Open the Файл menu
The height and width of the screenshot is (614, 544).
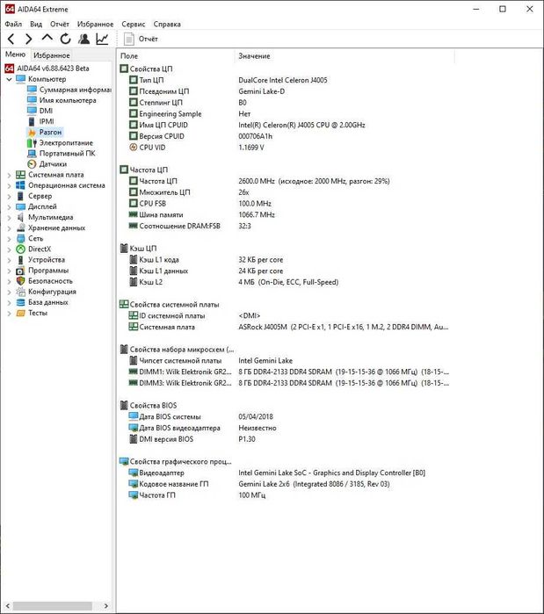13,25
